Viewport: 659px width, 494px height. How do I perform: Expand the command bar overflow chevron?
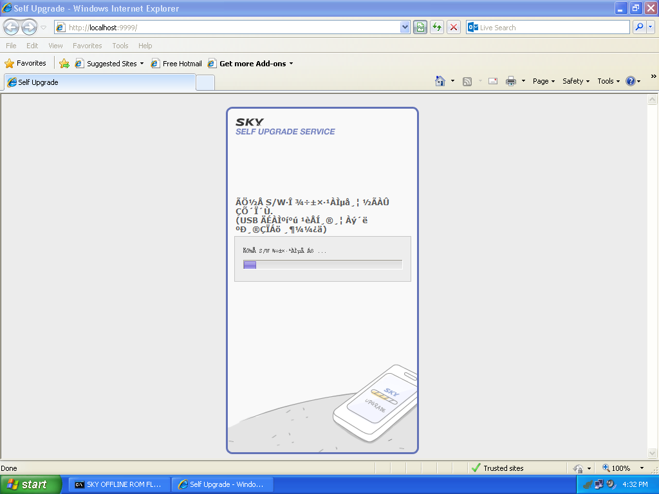tap(654, 77)
